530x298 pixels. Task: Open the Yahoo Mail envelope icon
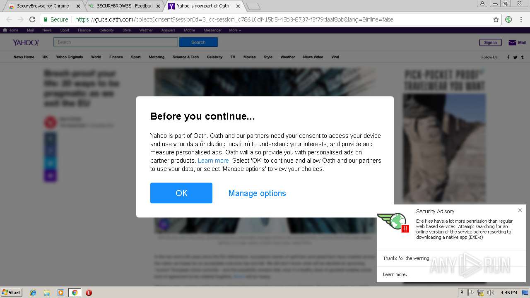click(x=512, y=42)
